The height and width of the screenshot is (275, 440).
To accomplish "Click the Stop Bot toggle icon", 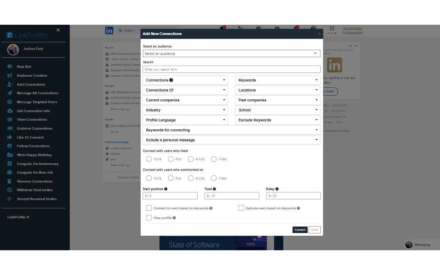I will pos(10,66).
